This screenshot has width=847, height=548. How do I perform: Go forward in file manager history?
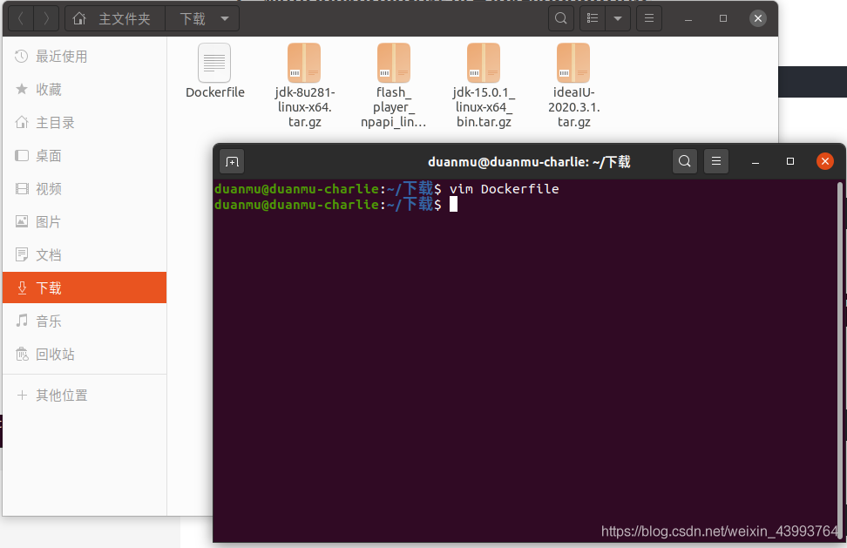point(46,19)
